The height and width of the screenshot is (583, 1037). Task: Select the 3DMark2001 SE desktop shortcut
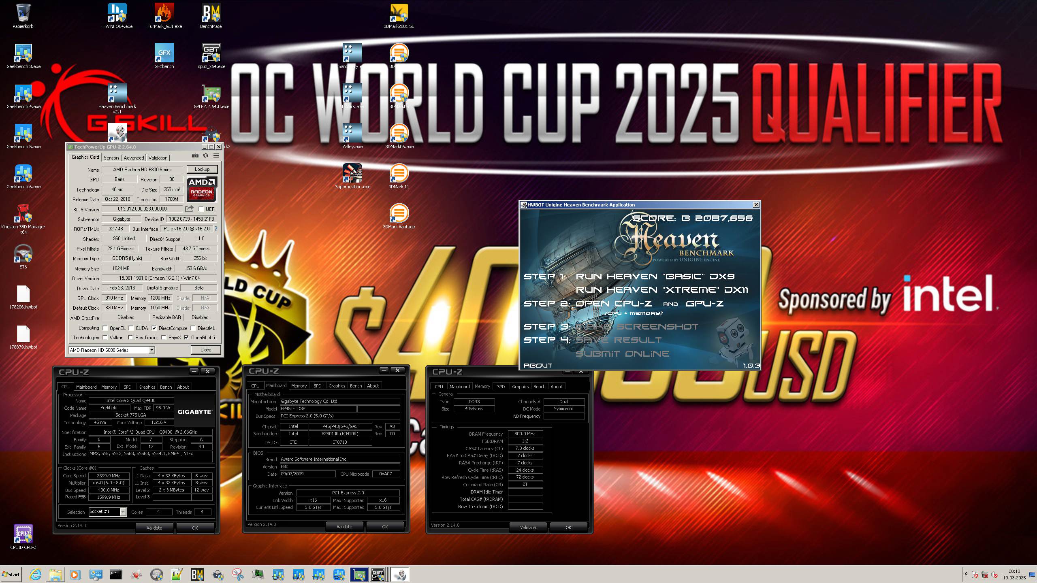(x=399, y=16)
